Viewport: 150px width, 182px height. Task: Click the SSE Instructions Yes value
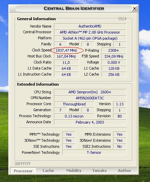pos(69,146)
